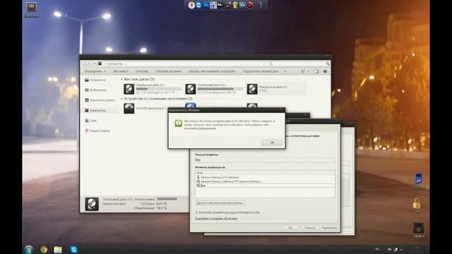This screenshot has height=254, width=452.
Task: Open Skype from the taskbar
Action: pyautogui.click(x=73, y=249)
